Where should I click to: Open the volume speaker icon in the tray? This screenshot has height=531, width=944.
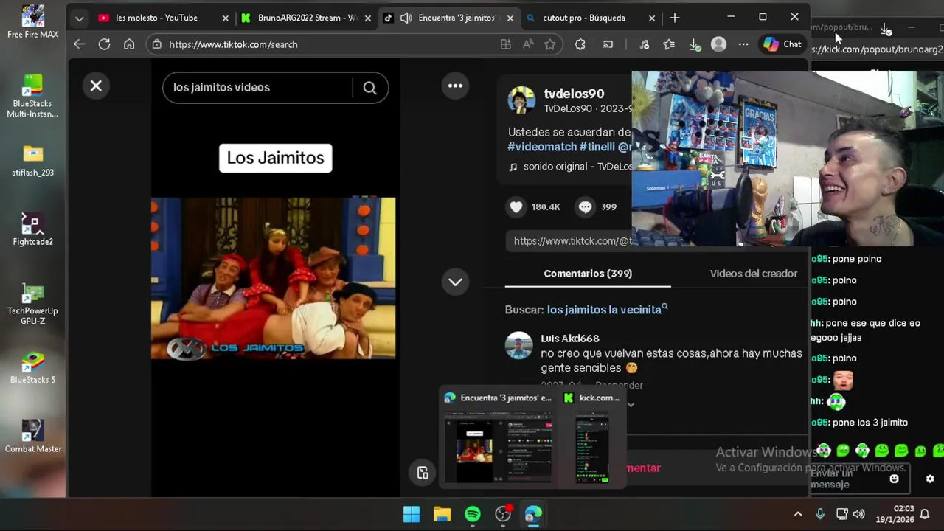coord(859,514)
